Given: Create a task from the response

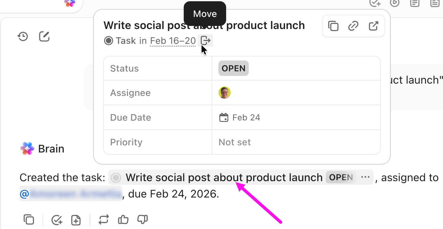Looking at the screenshot, I should pos(57,220).
